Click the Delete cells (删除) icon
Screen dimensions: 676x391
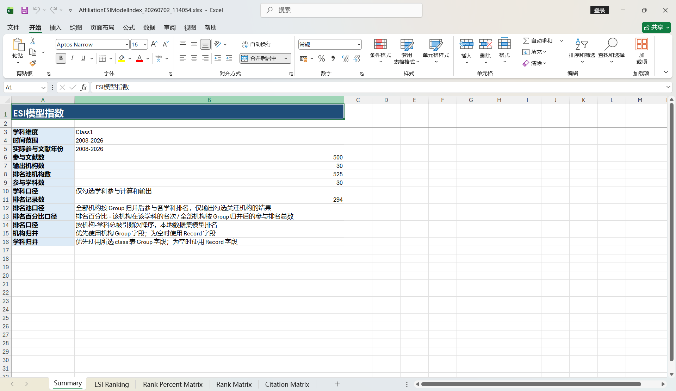(x=485, y=44)
